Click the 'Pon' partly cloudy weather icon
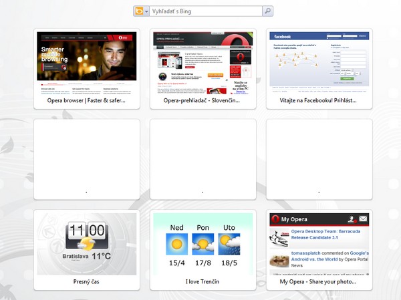The image size is (401, 300). [x=203, y=244]
